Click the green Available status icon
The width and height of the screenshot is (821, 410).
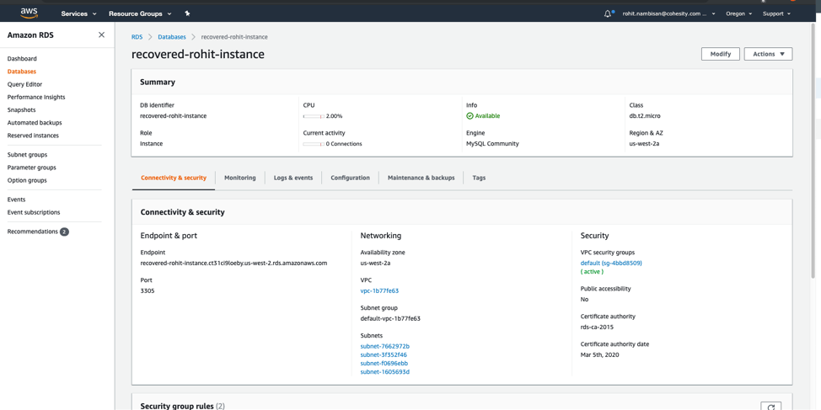pos(470,116)
